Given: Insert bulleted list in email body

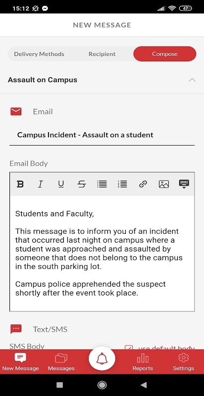Looking at the screenshot, I should click(x=102, y=184).
